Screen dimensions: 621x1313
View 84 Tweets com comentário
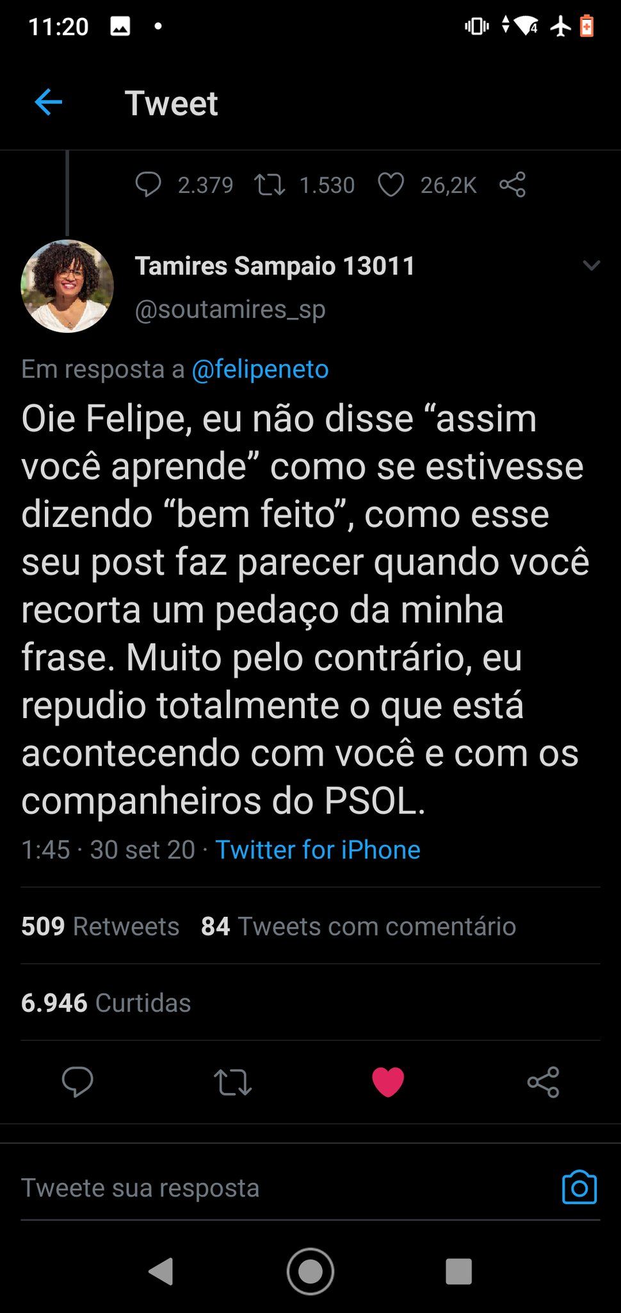pos(359,926)
